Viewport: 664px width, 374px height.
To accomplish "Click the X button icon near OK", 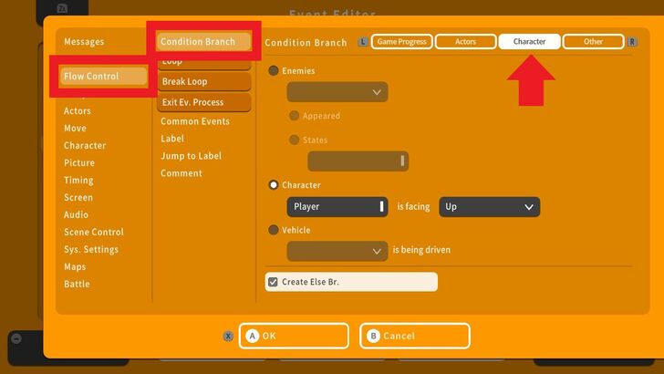I will click(228, 336).
